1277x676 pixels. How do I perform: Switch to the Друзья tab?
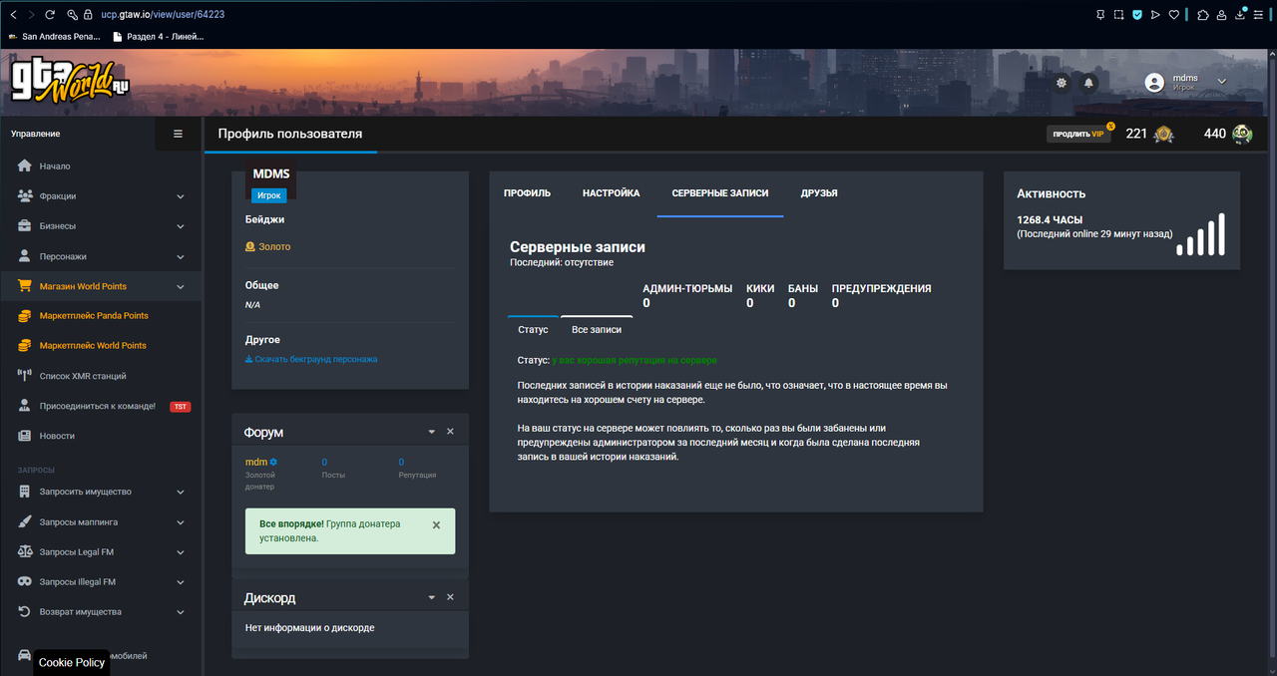(819, 193)
